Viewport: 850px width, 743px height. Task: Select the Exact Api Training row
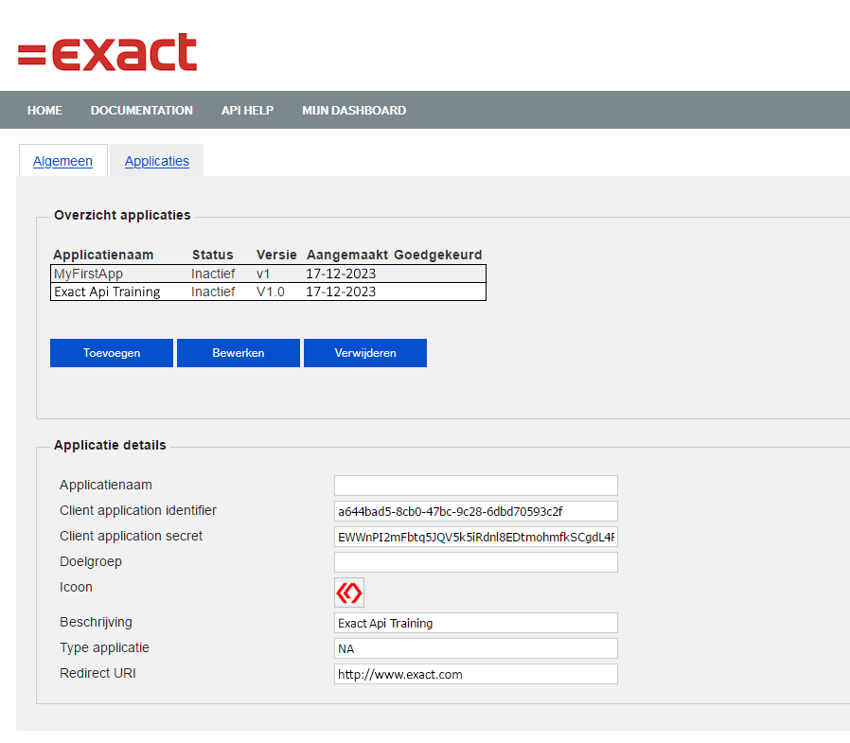[x=268, y=292]
